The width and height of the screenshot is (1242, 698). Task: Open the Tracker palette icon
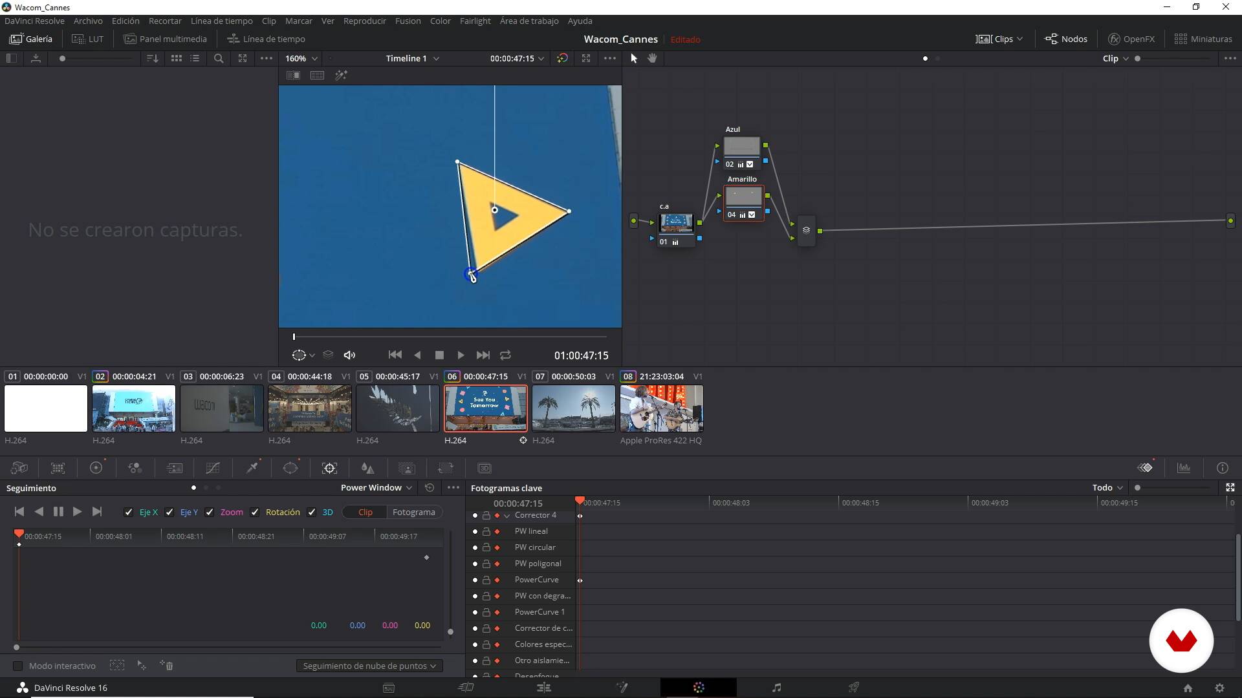point(329,468)
